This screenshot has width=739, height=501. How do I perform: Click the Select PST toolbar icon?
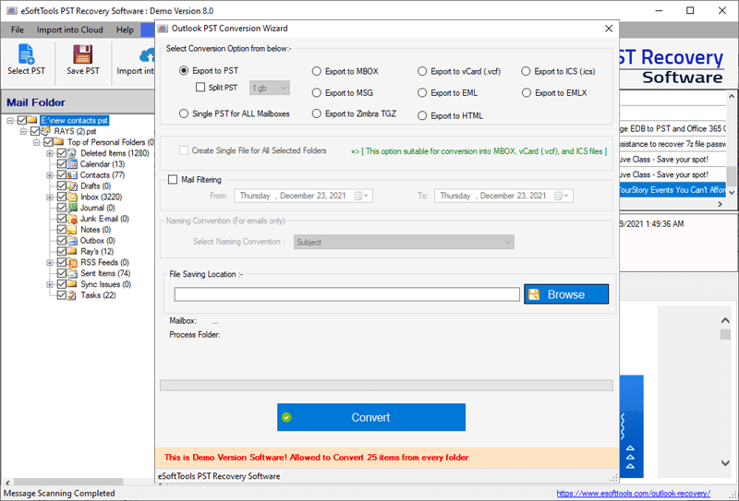[x=26, y=54]
